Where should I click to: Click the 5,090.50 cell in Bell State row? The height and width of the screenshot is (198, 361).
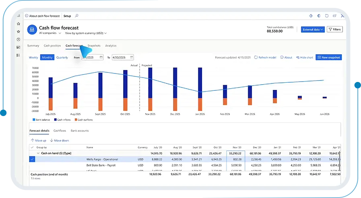[x=235, y=165]
